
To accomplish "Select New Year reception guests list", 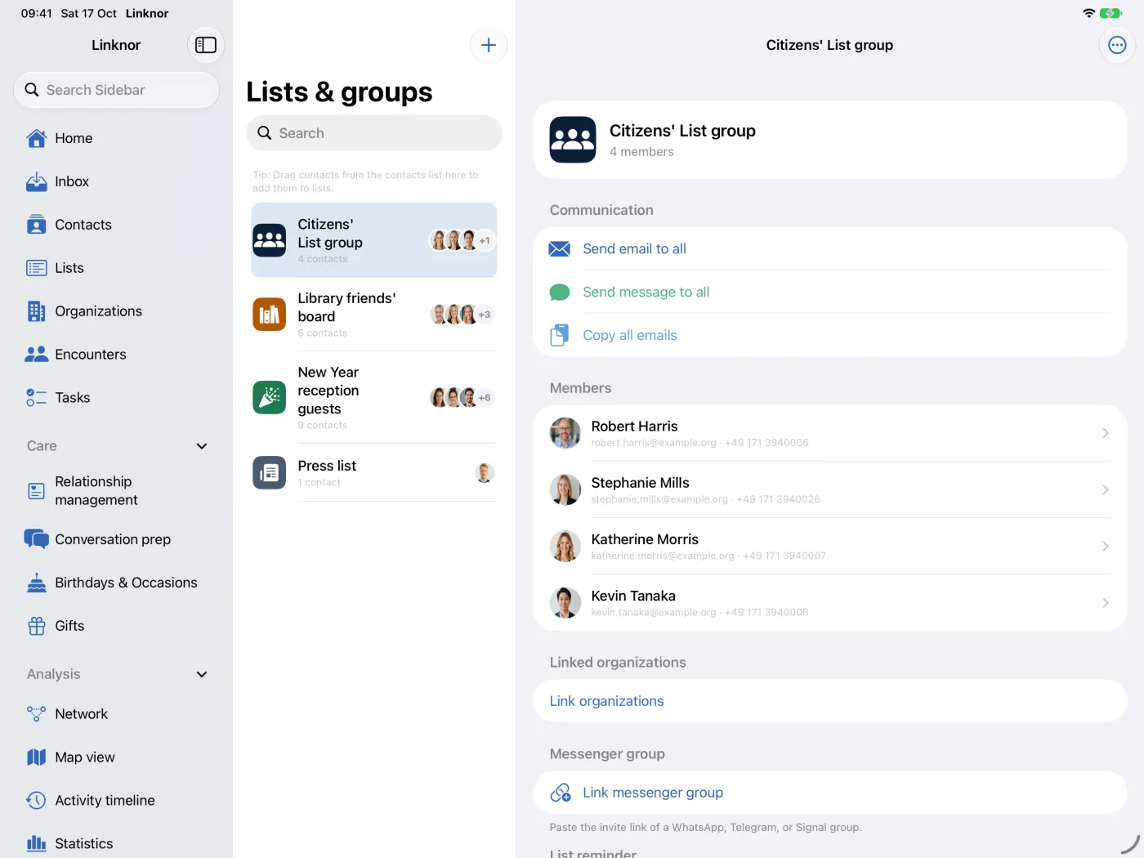I will click(373, 398).
